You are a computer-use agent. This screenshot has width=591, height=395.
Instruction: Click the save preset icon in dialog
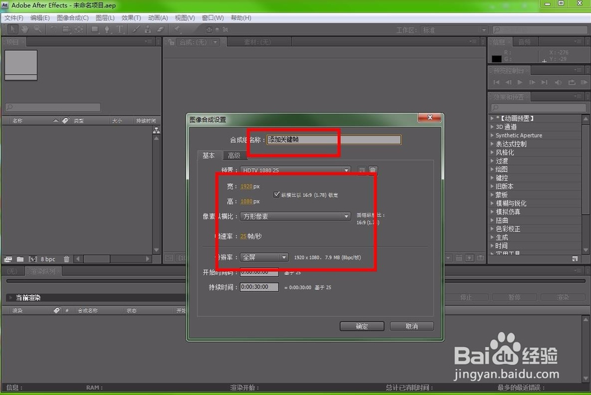tap(362, 170)
